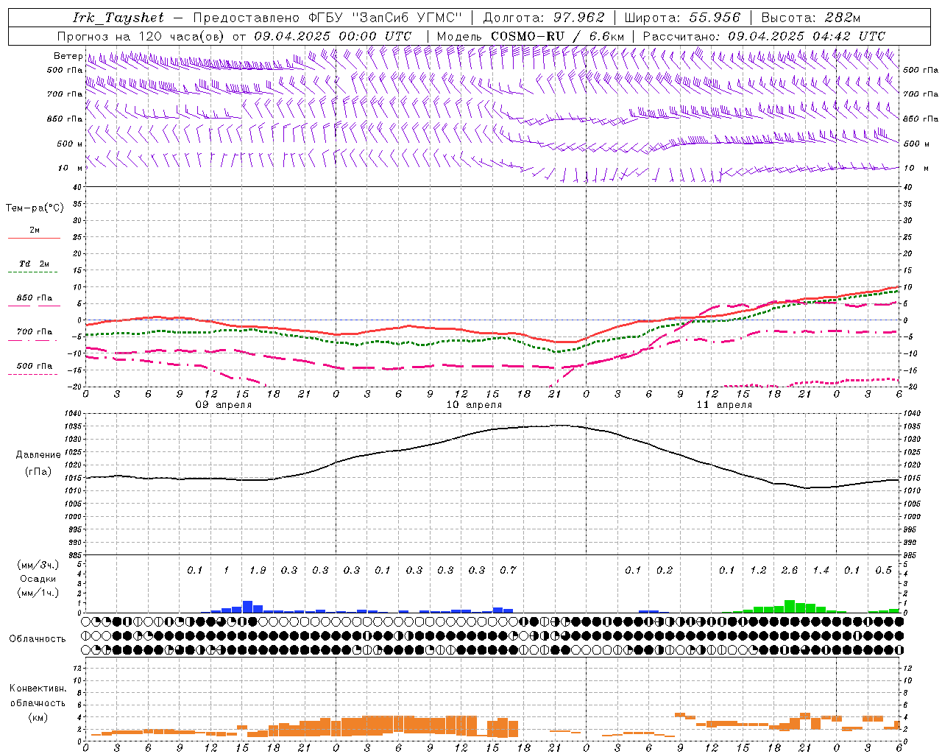Click the 'Тем-ра(°C)' temperature label
The height and width of the screenshot is (754, 942).
[35, 208]
